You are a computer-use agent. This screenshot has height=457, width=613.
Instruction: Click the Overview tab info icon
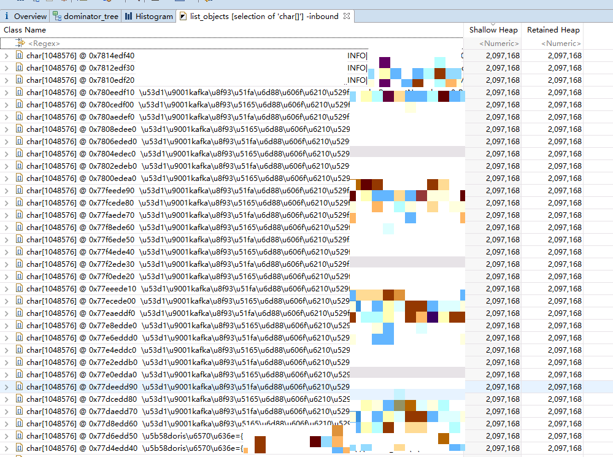[7, 16]
